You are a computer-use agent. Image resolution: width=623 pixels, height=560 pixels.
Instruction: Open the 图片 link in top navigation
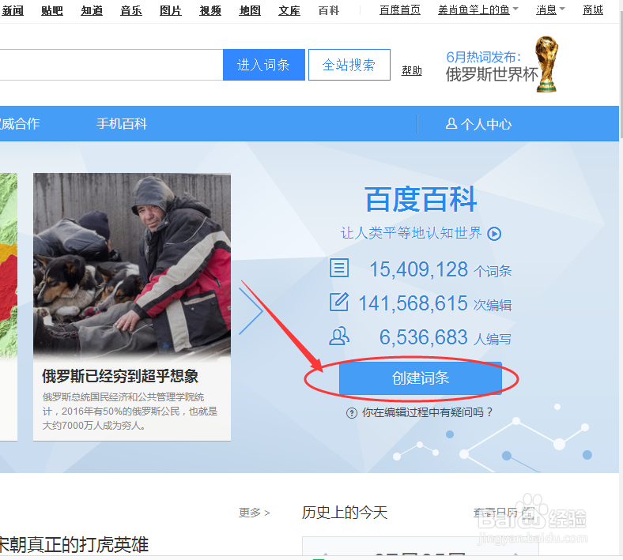[171, 10]
